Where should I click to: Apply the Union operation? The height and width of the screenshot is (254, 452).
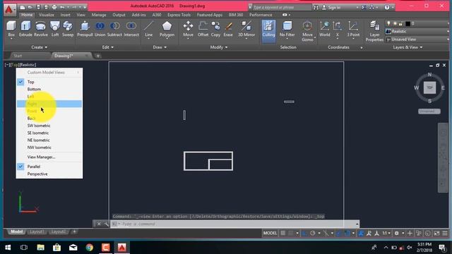pyautogui.click(x=100, y=29)
